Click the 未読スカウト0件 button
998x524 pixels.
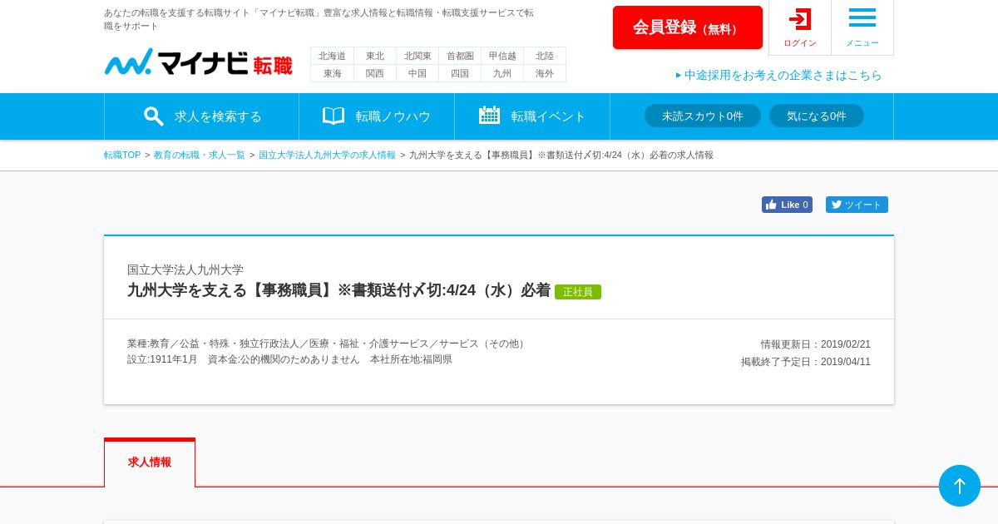click(703, 116)
